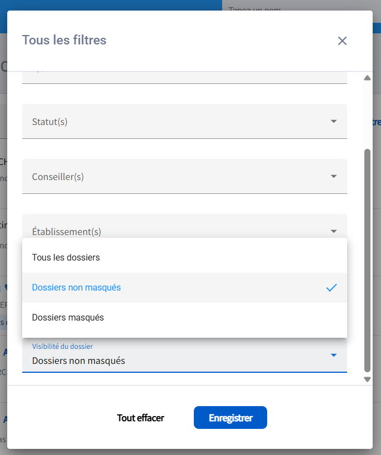The height and width of the screenshot is (455, 381).
Task: Click the dialog's vertical scrollbar thumb
Action: tap(367, 260)
